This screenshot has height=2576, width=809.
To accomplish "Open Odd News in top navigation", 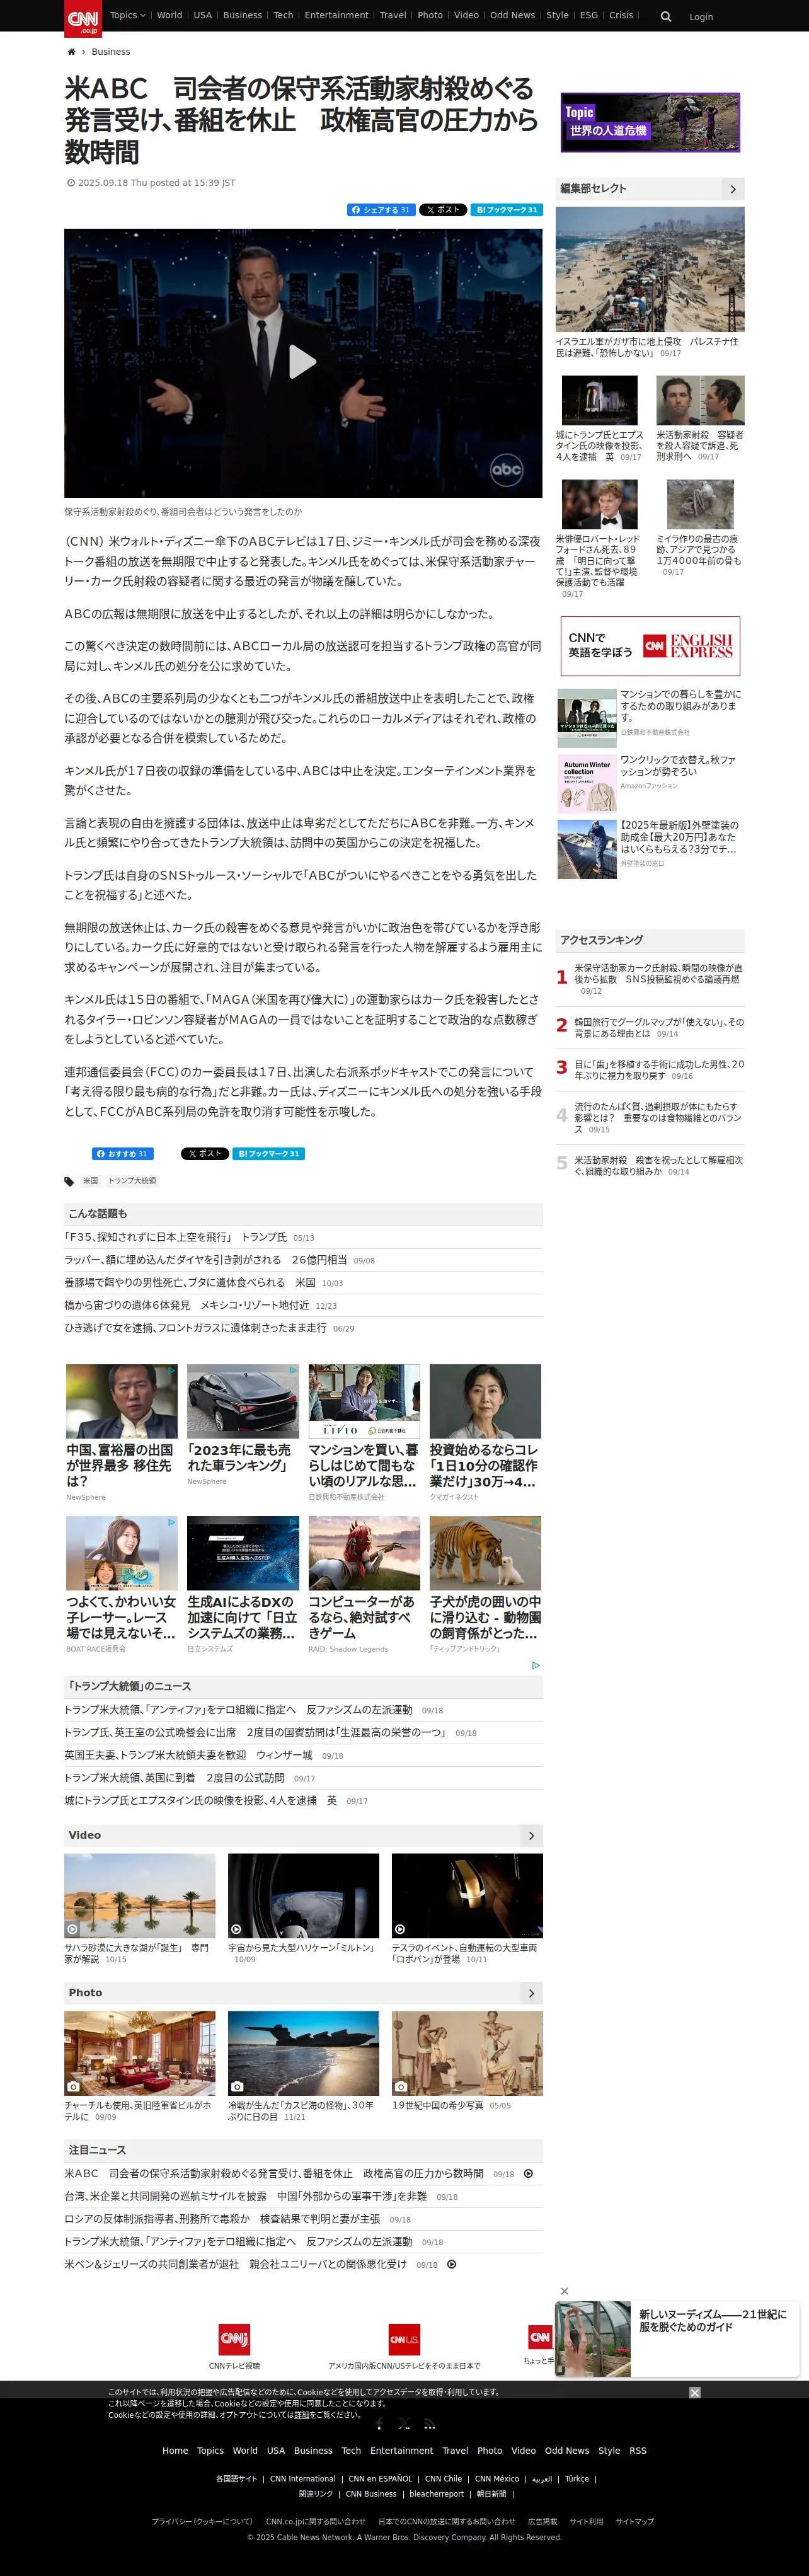I will point(512,15).
